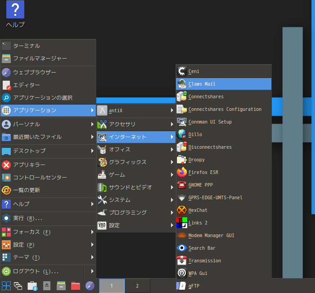Click the gFTP icon
The image size is (315, 293).
[x=182, y=286]
